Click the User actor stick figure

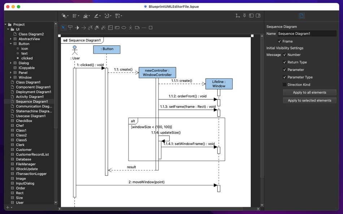(75, 50)
